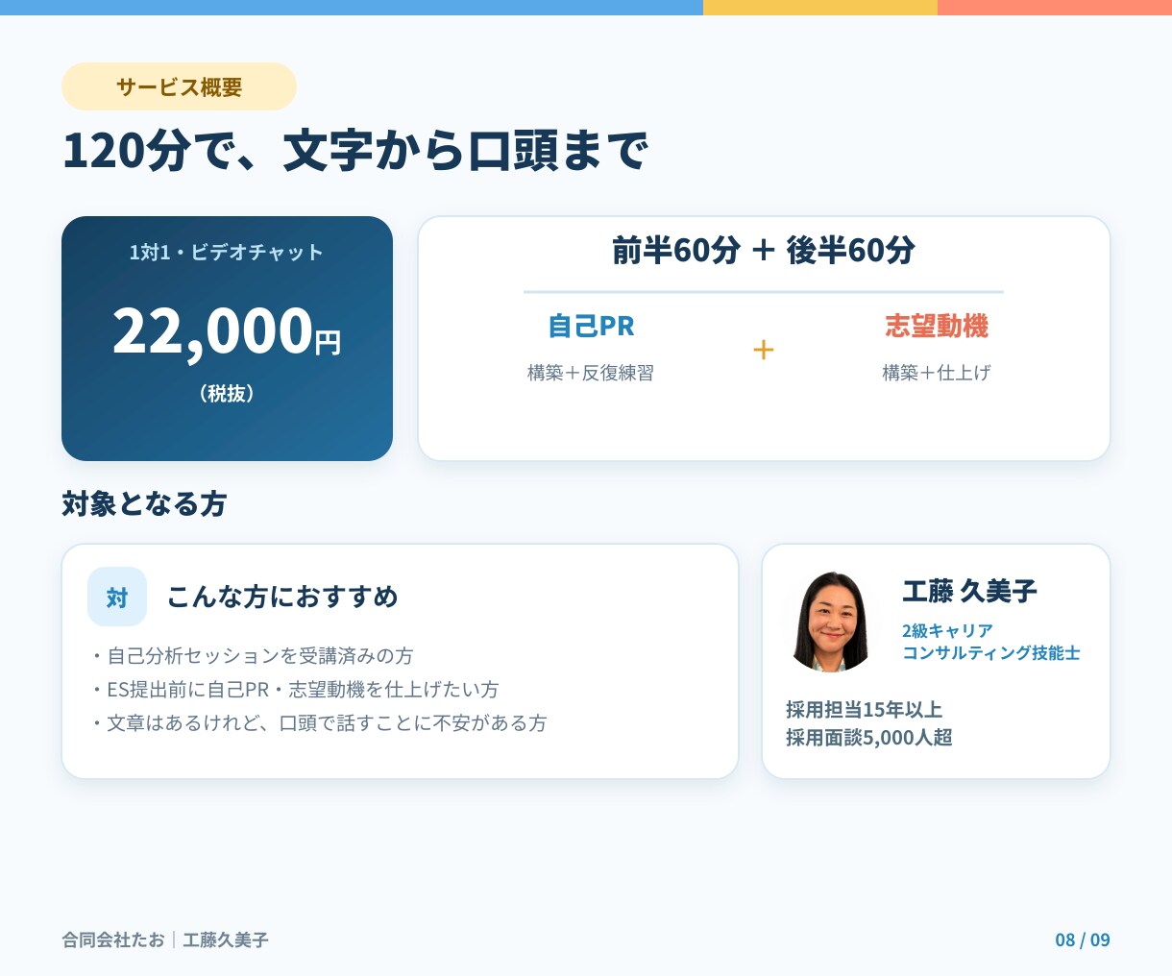Click the 2級キャリアコンサルティング技能士 qualification text

click(991, 642)
